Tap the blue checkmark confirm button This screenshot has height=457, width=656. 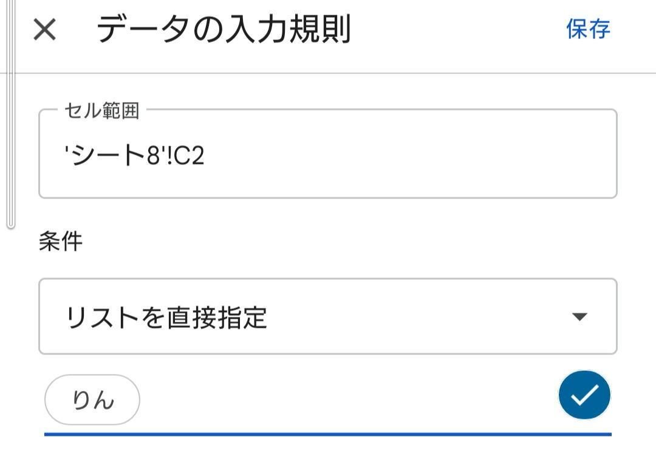(x=584, y=394)
